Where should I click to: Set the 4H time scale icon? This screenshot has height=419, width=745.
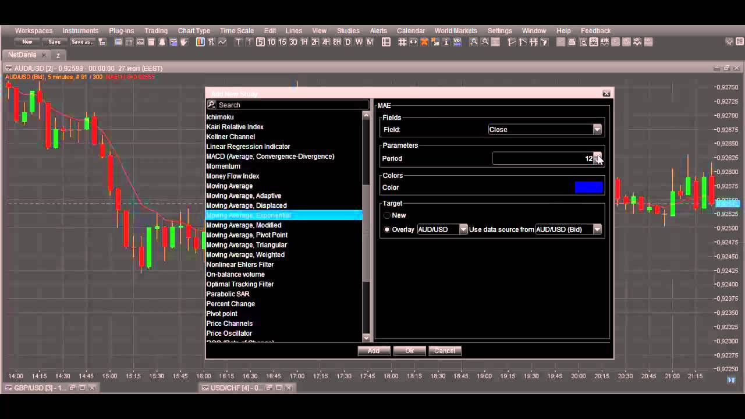[x=326, y=42]
